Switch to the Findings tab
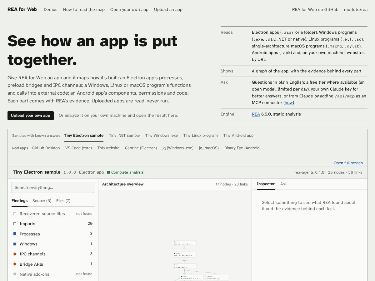375x281 pixels. [20, 201]
